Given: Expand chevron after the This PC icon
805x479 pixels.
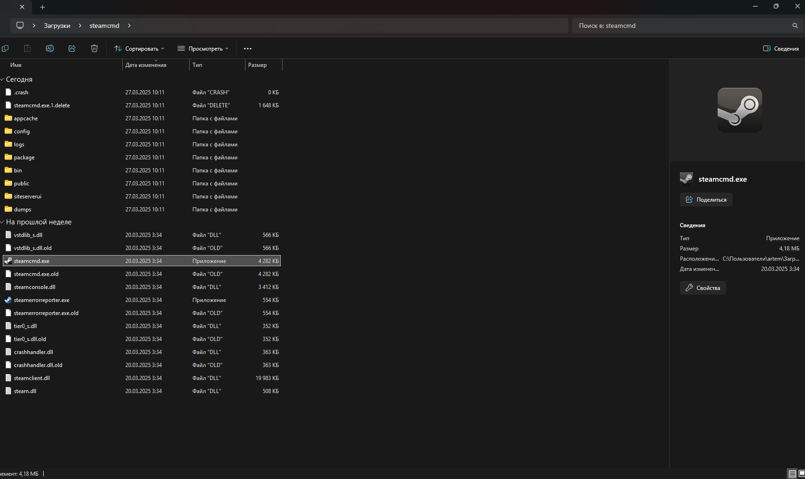Looking at the screenshot, I should [34, 26].
